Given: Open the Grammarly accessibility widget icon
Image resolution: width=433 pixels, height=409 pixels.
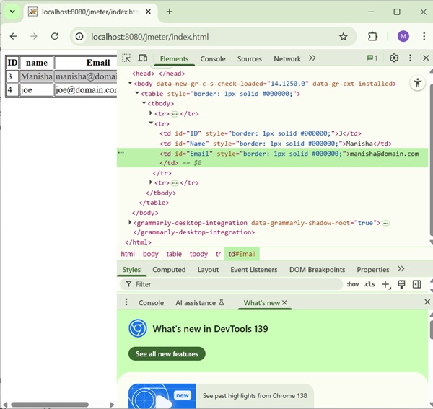Looking at the screenshot, I should coord(418,83).
